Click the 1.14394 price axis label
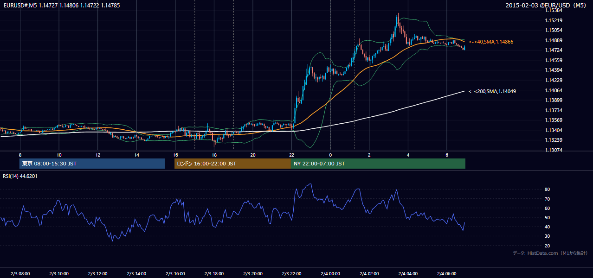This screenshot has width=593, height=278. tap(554, 70)
